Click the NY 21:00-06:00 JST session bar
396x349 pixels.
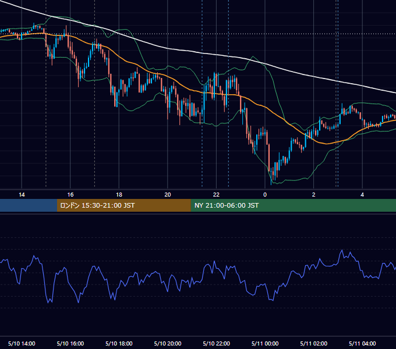coord(293,205)
